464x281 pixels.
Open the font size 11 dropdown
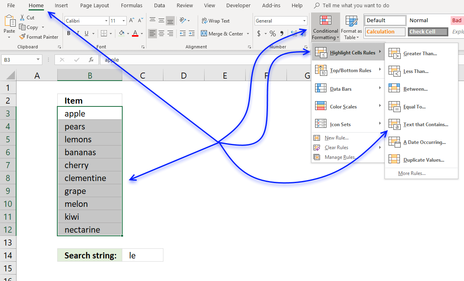pos(124,21)
